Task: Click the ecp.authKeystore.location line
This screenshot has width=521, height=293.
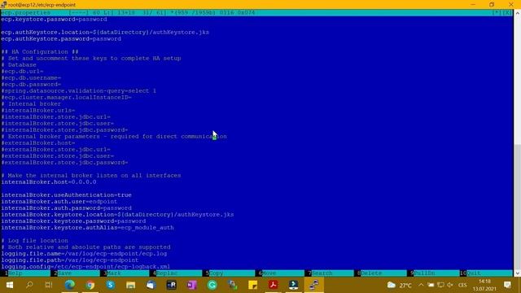Action: [105, 33]
